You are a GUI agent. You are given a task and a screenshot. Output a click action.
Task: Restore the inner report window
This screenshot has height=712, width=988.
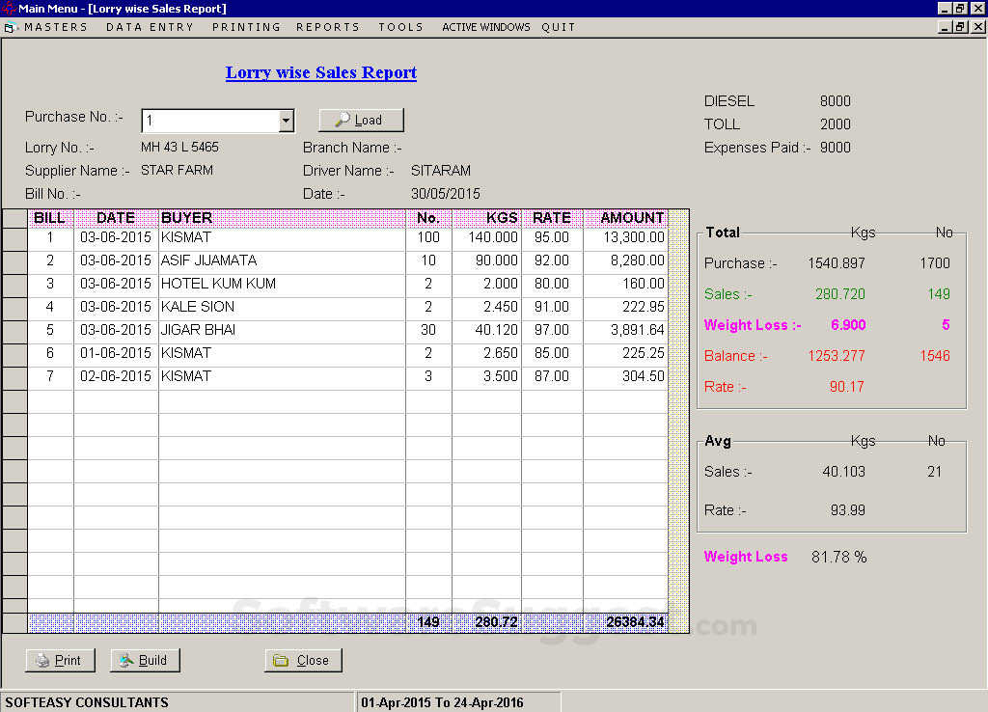click(960, 27)
